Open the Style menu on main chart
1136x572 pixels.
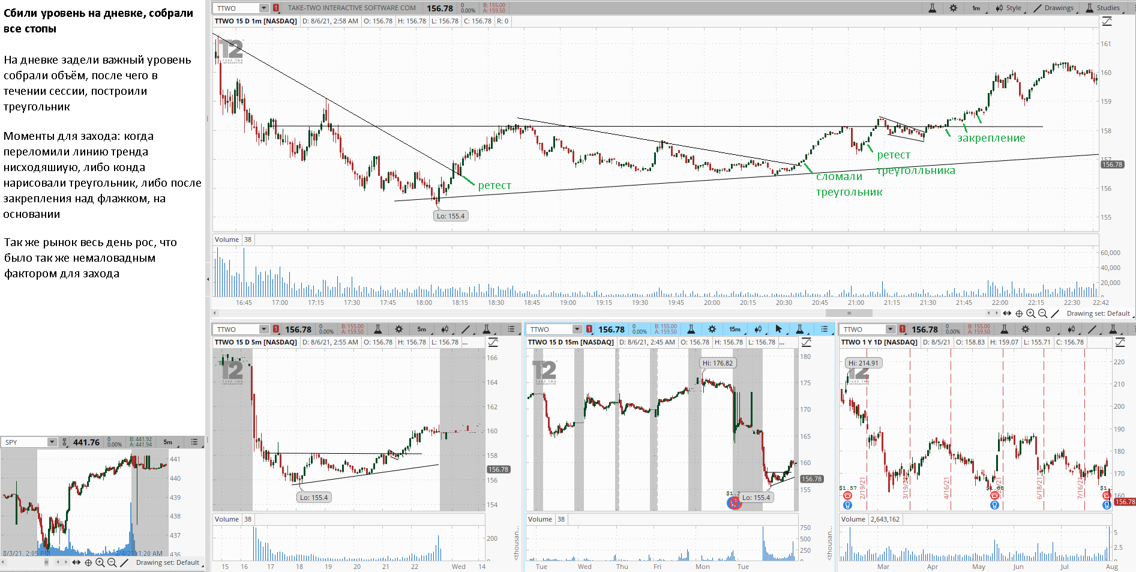pos(1009,8)
